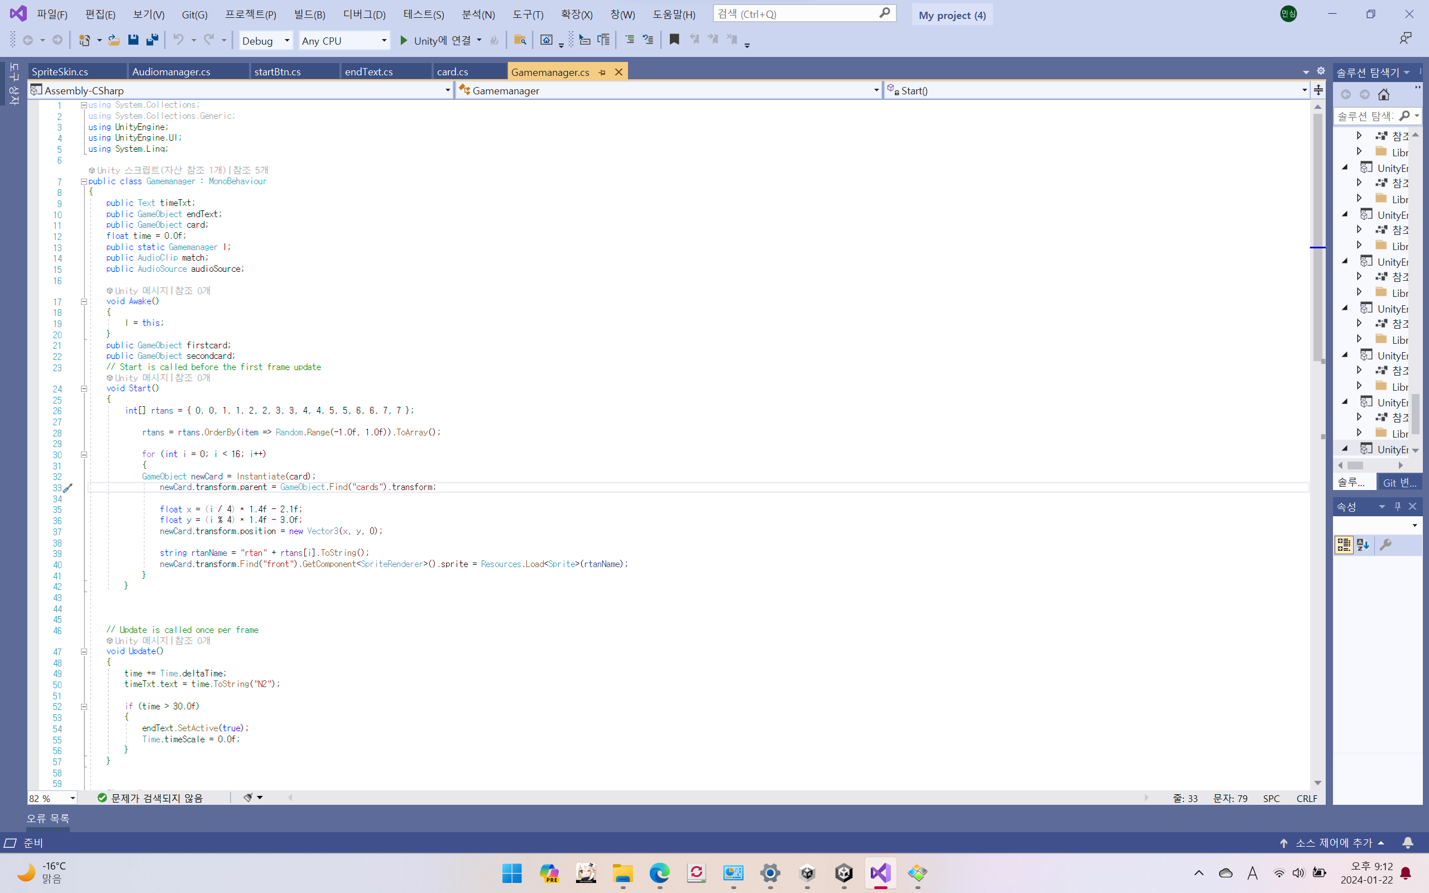
Task: Click the split editor window icon
Action: [x=1318, y=90]
